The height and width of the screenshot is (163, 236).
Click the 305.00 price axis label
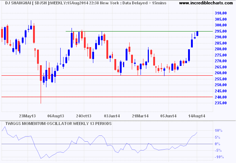click(x=221, y=19)
